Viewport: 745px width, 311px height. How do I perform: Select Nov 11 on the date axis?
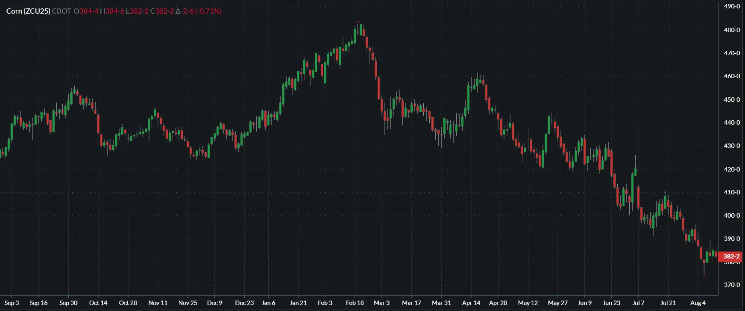[x=158, y=303]
